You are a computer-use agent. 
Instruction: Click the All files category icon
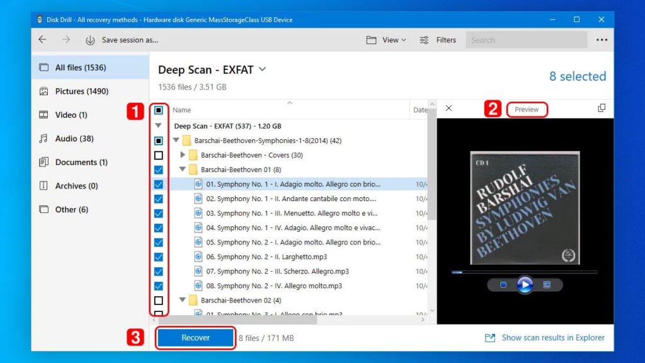(43, 67)
